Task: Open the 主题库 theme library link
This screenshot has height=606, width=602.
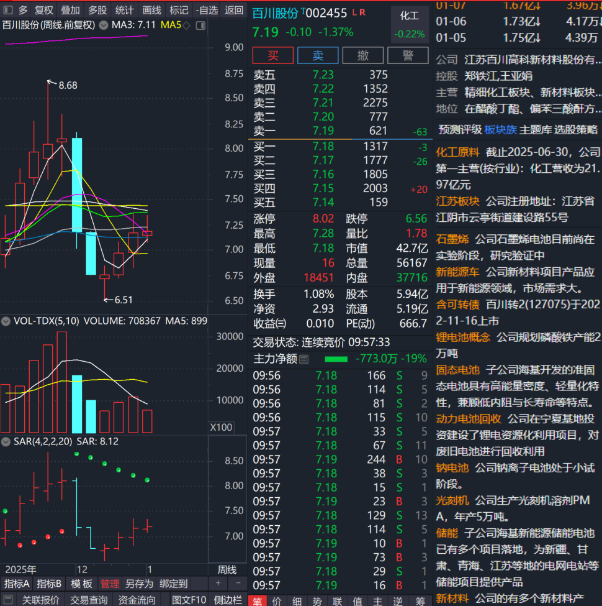Action: 536,129
